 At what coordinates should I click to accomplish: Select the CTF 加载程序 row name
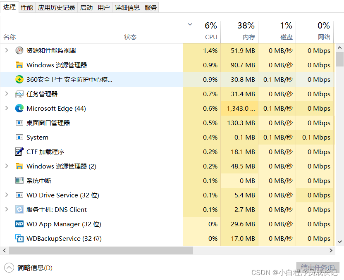click(x=45, y=152)
